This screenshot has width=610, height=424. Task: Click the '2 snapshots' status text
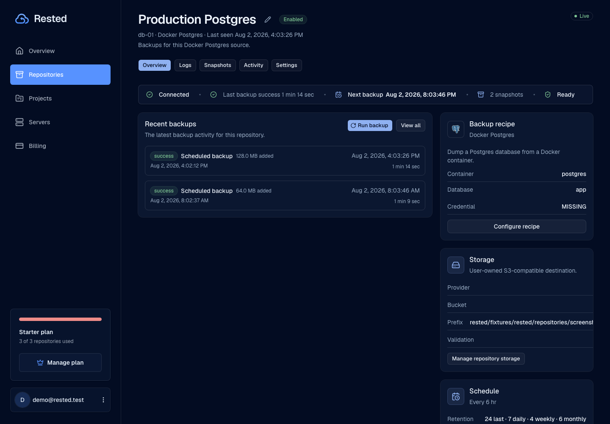click(x=507, y=95)
